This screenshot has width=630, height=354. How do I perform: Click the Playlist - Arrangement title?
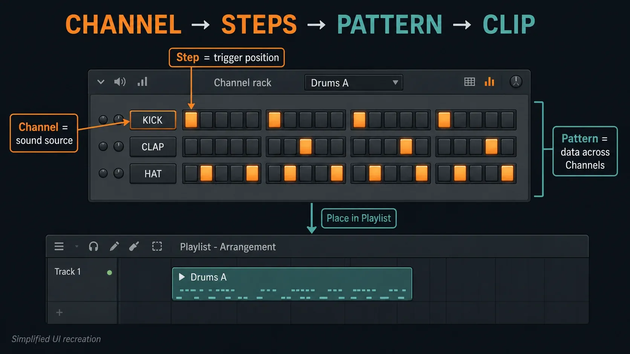click(228, 247)
